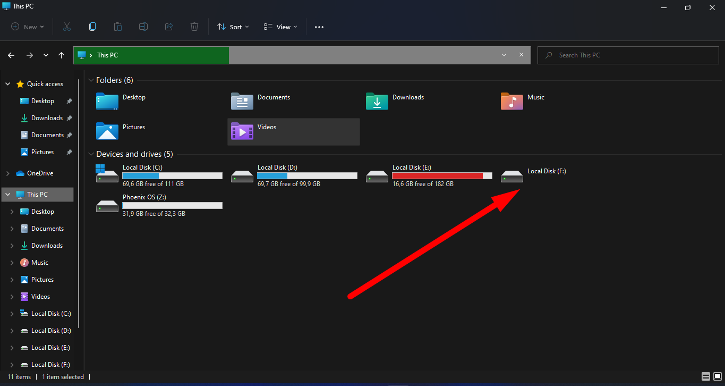This screenshot has height=386, width=725.
Task: Select Local Disk (F:) drive in main pane
Action: click(534, 175)
